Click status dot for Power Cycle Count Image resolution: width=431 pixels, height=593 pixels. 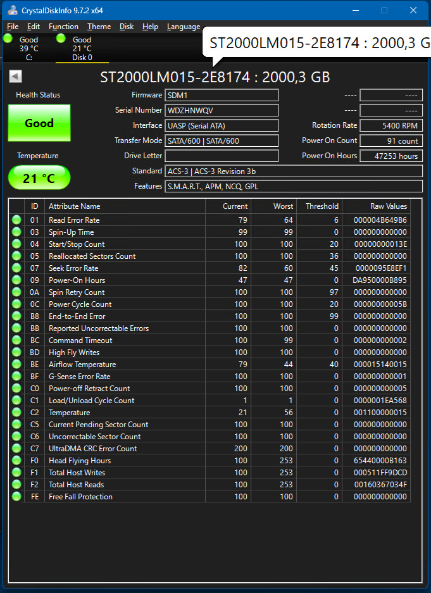pyautogui.click(x=16, y=304)
